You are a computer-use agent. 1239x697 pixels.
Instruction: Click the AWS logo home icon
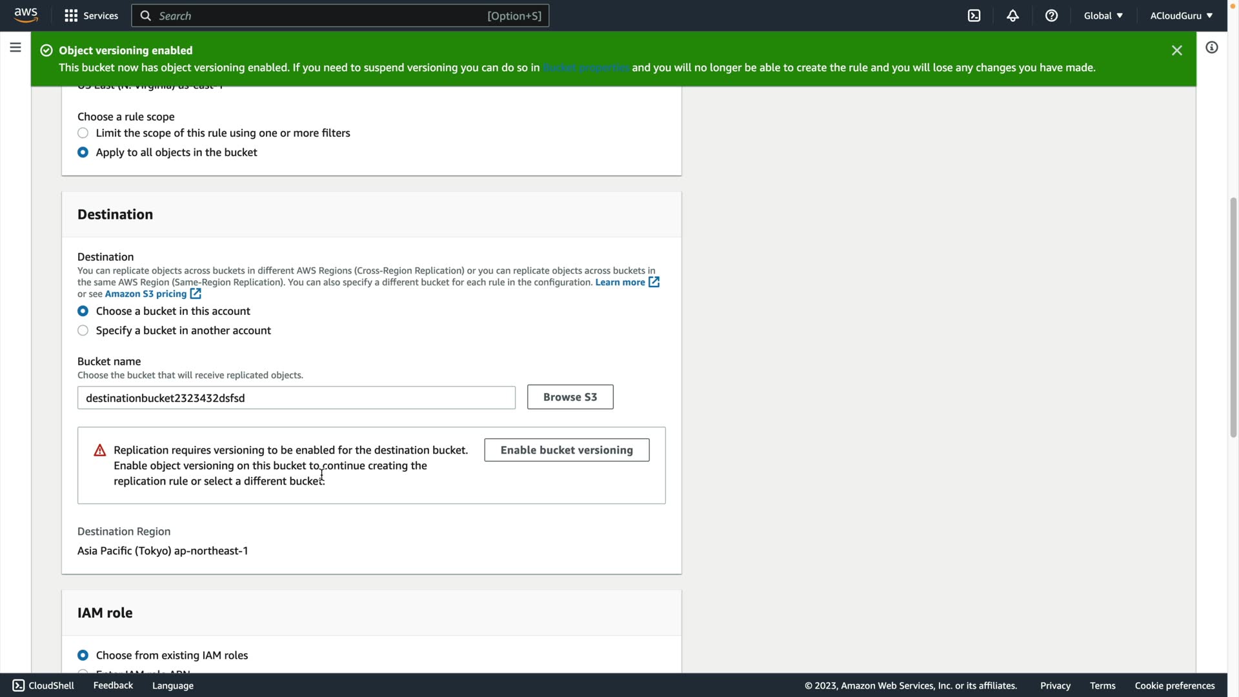point(26,15)
